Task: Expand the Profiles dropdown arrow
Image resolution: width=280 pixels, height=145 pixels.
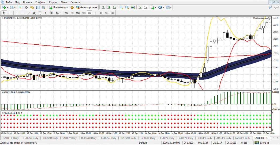Action: (15, 7)
